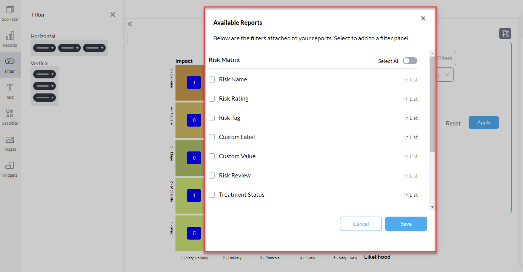Pick third Horizontal filter layout dropdown

94,48
